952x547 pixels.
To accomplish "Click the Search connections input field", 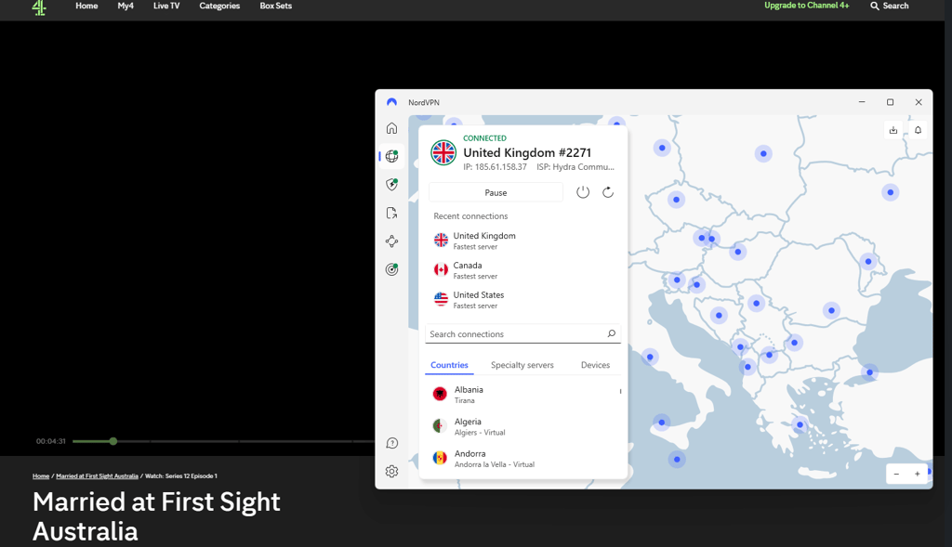I will (522, 334).
